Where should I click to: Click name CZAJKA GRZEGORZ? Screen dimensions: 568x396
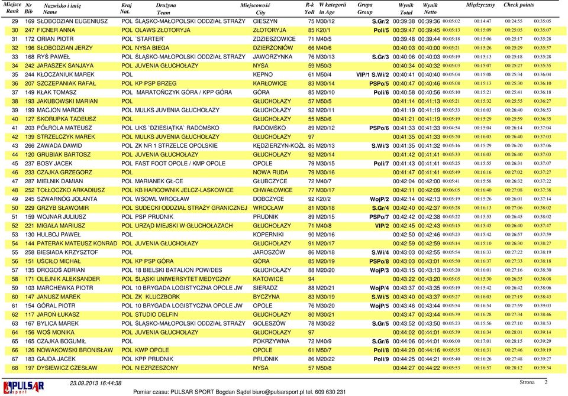click(x=64, y=173)
